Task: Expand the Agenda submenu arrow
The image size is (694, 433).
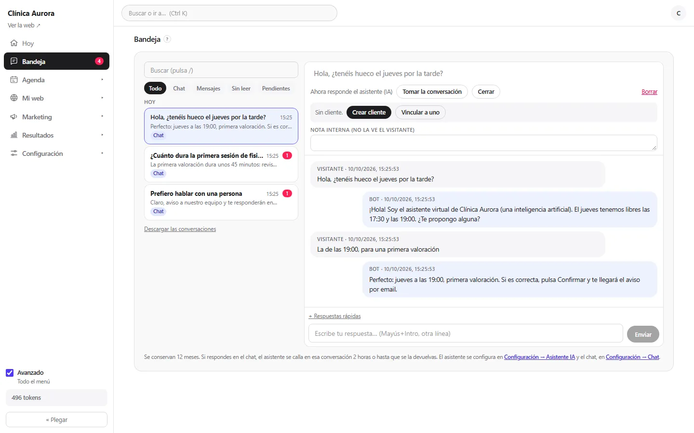Action: (102, 80)
